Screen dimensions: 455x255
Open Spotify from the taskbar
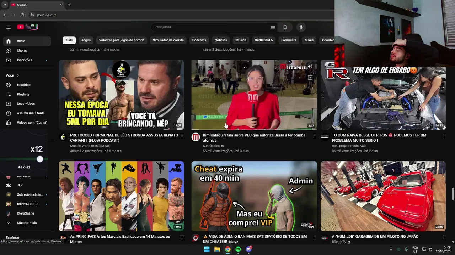[x=238, y=249]
